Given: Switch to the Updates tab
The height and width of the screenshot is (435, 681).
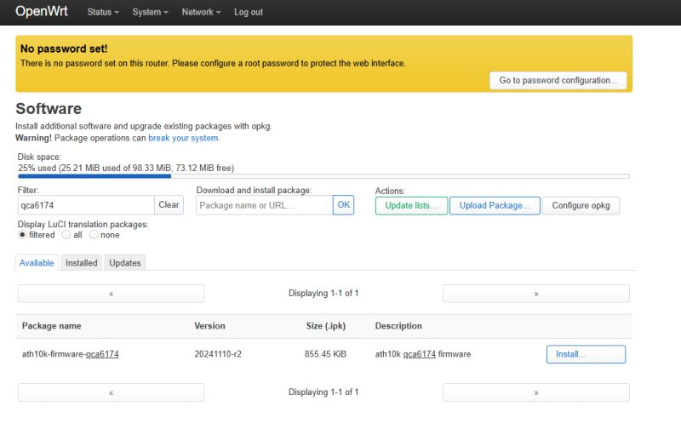Looking at the screenshot, I should [x=124, y=263].
